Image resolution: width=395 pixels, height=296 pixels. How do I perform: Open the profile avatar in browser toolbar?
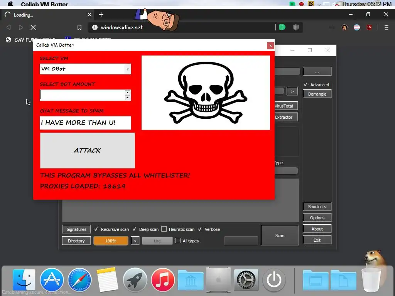coord(344,27)
